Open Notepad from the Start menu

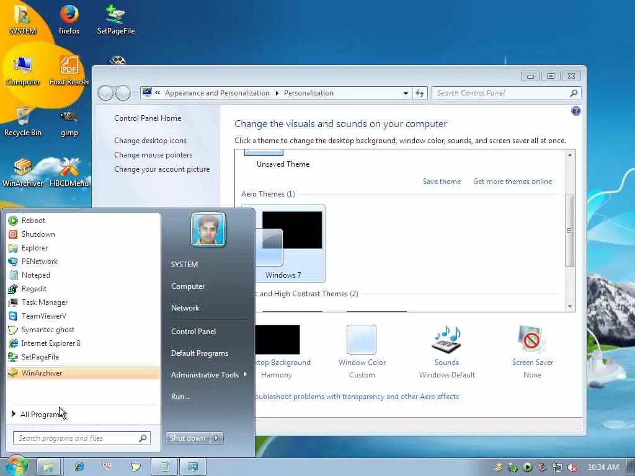pyautogui.click(x=83, y=275)
